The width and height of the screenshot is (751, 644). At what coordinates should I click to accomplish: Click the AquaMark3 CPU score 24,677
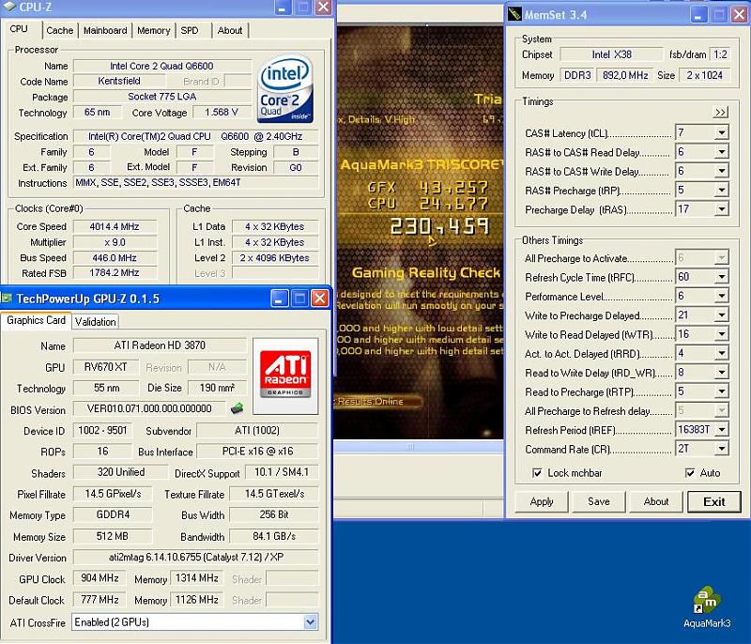453,204
